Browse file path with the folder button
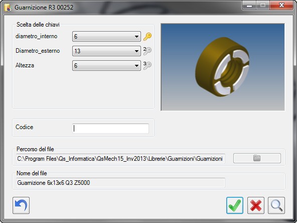Screen dimensions: 297x223 click(x=257, y=158)
